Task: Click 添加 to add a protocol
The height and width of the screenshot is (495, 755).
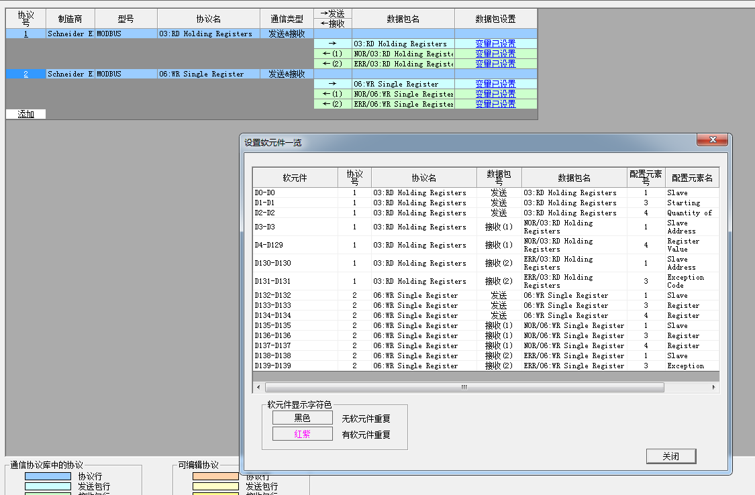Action: 26,114
